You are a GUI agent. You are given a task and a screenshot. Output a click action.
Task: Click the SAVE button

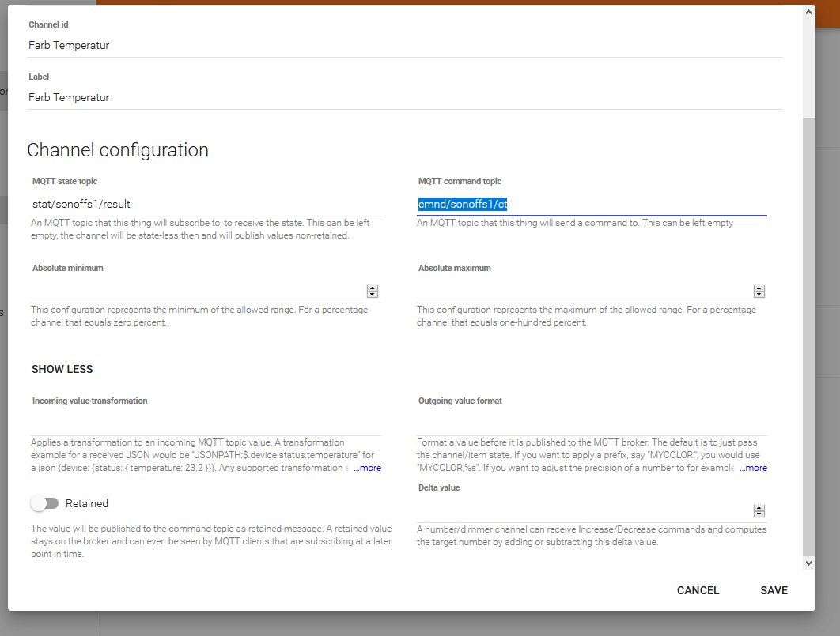pyautogui.click(x=774, y=590)
